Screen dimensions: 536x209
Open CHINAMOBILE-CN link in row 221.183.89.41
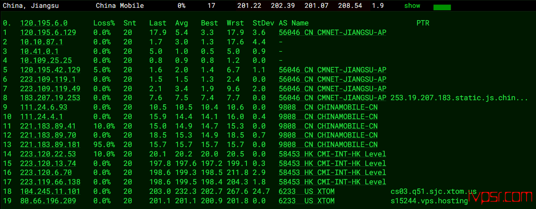point(328,126)
